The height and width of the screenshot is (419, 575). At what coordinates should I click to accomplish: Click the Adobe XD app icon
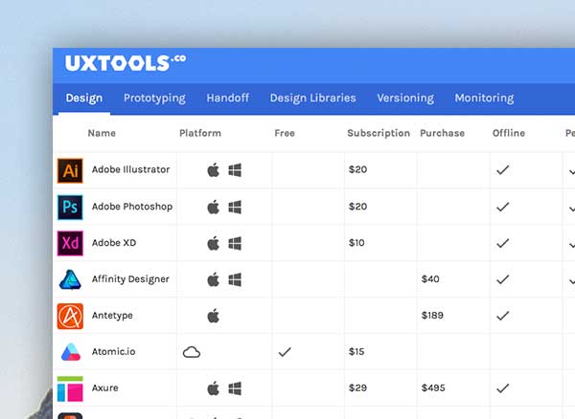70,243
